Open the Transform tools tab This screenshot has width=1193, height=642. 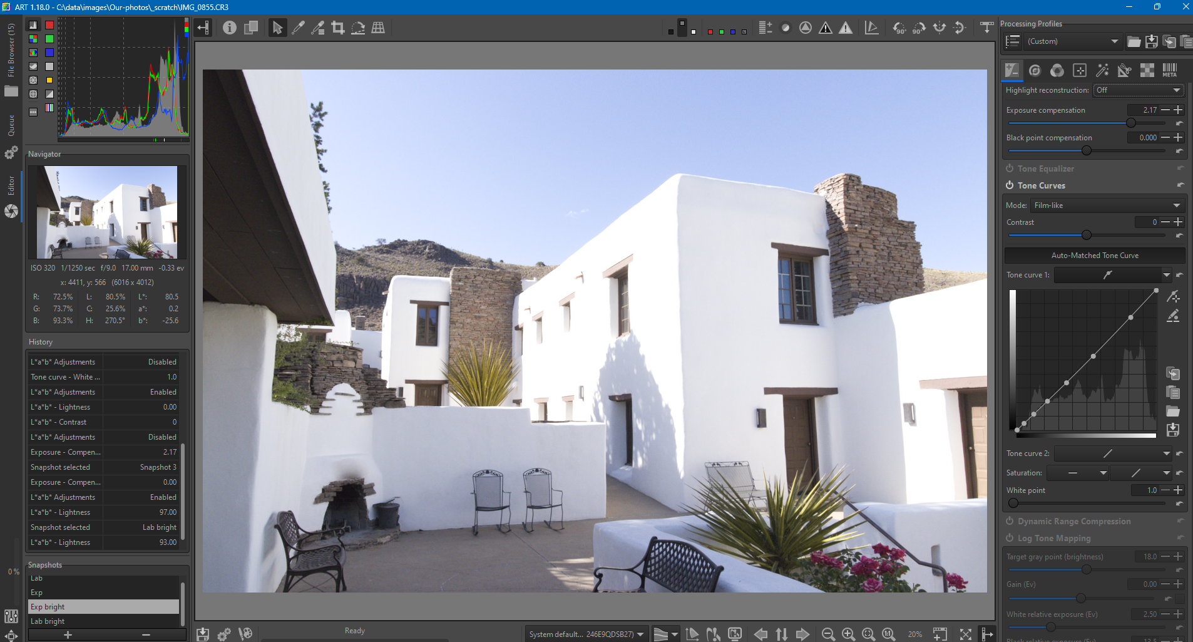pos(1125,70)
